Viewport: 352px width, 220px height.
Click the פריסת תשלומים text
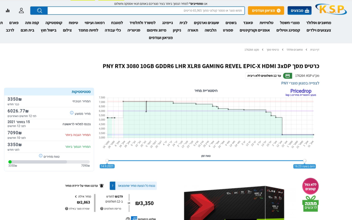point(113,209)
